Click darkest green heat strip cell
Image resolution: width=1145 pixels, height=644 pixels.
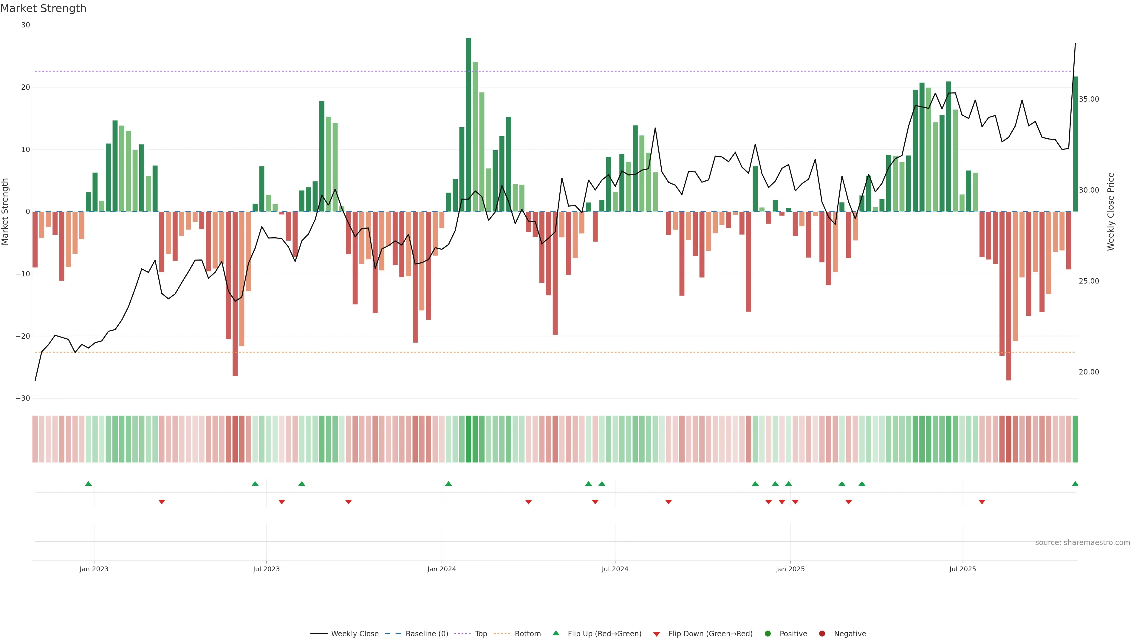point(468,439)
